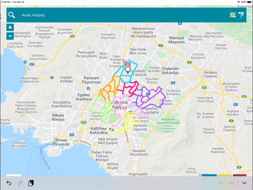Click the Chalandri Χαλάνδρι map label
Viewport: 253px width, 190px height.
[x=170, y=71]
